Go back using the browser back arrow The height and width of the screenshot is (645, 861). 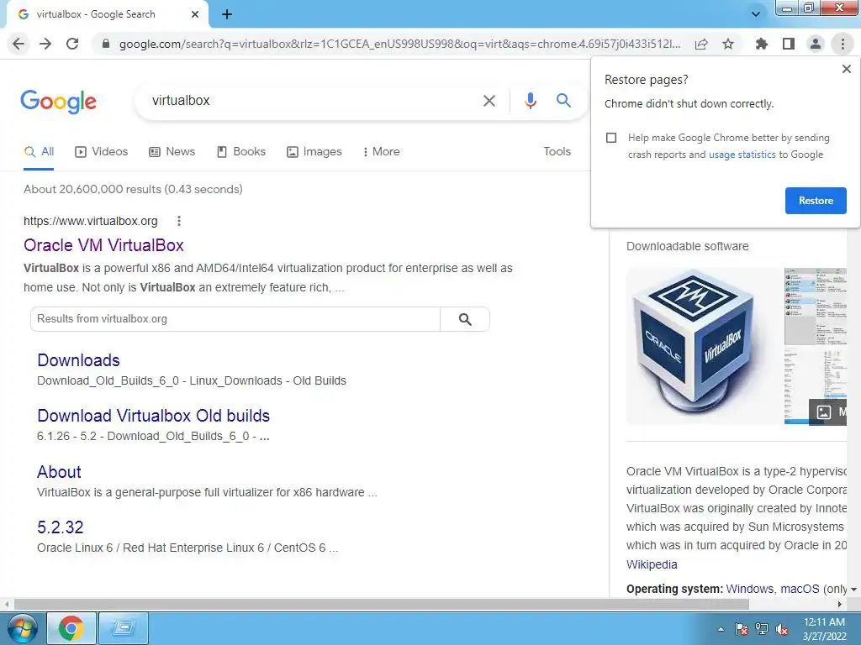coord(18,44)
